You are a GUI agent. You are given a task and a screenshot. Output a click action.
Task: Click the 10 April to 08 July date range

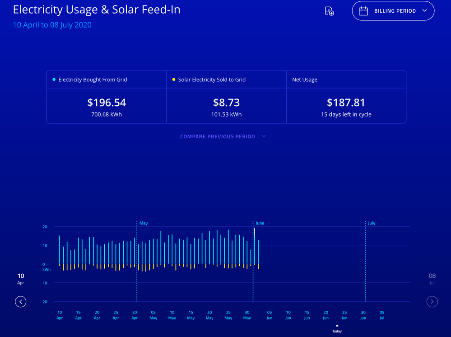tap(52, 25)
